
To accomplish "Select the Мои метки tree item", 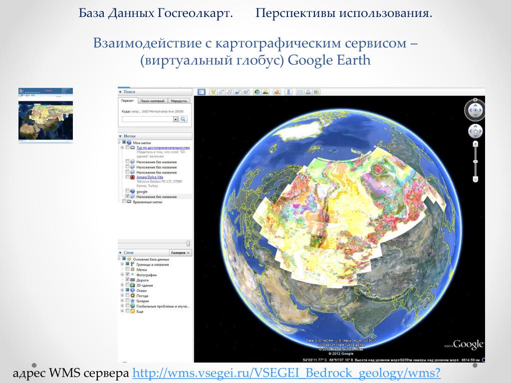I will 142,143.
